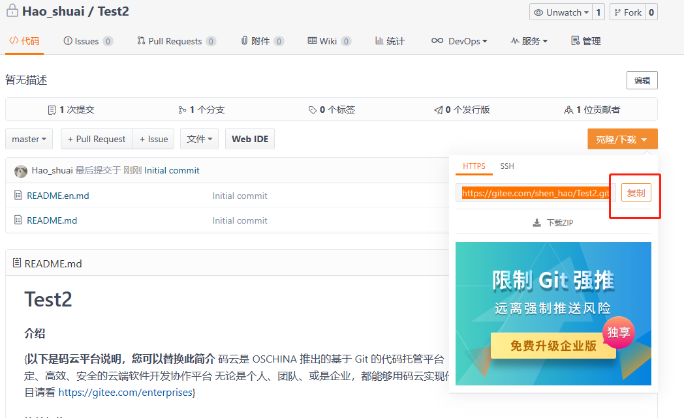Click README.en.md's Initial commit message
The width and height of the screenshot is (684, 418).
point(240,196)
